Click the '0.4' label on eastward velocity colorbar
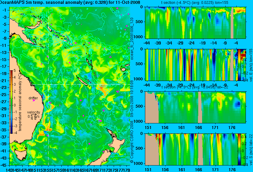This screenshot has width=253, height=172. tap(244, 52)
